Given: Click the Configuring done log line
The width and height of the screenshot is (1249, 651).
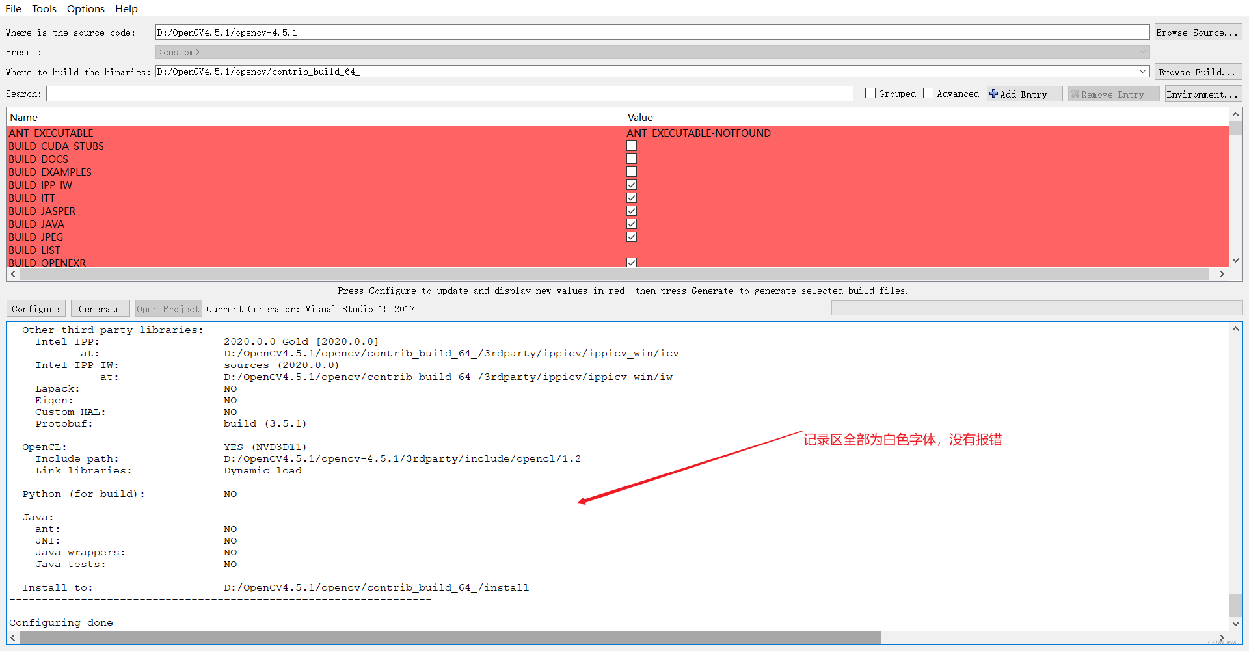Looking at the screenshot, I should click(x=61, y=622).
